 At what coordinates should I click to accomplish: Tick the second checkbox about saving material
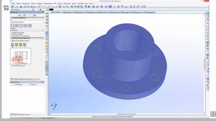tap(11, 34)
